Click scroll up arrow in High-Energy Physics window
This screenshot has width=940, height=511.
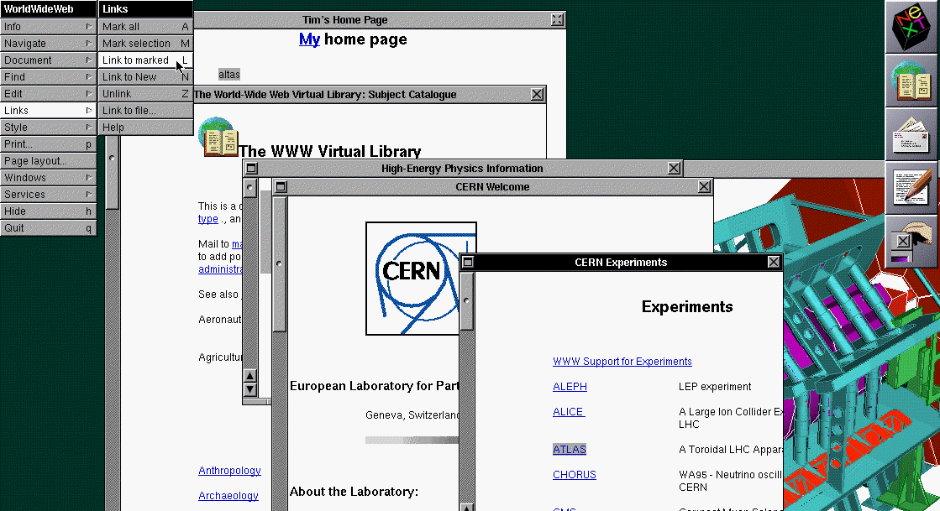250,376
